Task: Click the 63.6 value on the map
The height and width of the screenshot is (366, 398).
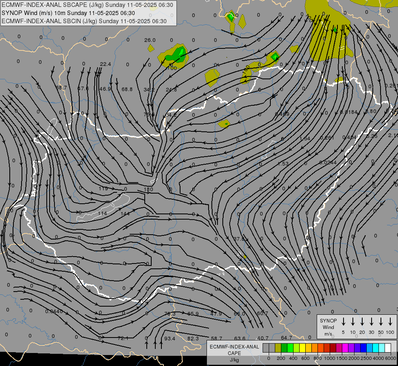Action: [x=240, y=338]
